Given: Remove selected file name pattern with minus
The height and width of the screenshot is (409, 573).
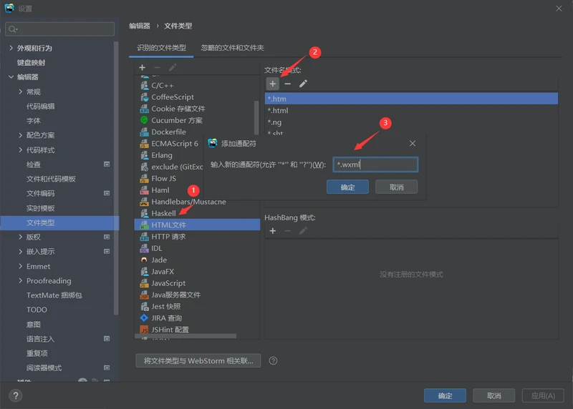Looking at the screenshot, I should pyautogui.click(x=288, y=84).
